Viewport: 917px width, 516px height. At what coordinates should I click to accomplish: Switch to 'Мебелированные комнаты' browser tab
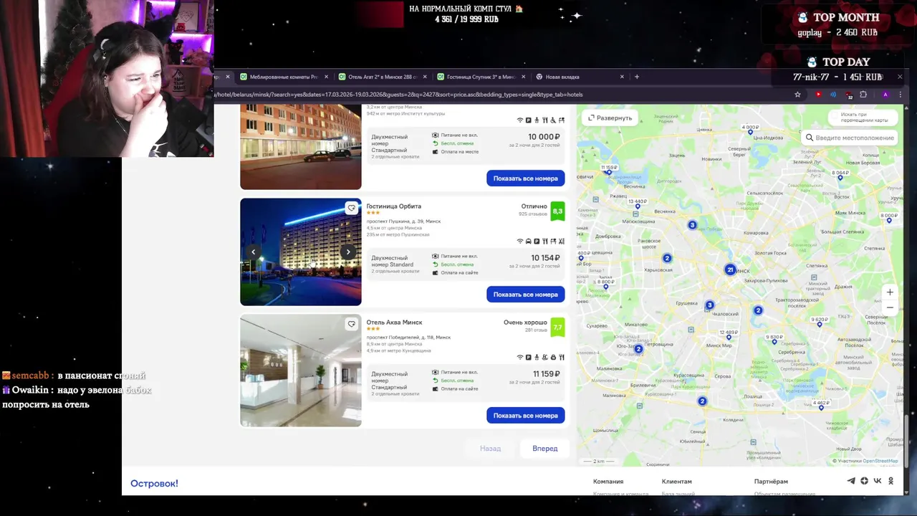click(283, 77)
